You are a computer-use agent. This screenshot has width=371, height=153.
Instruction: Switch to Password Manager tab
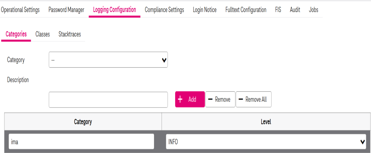point(66,10)
